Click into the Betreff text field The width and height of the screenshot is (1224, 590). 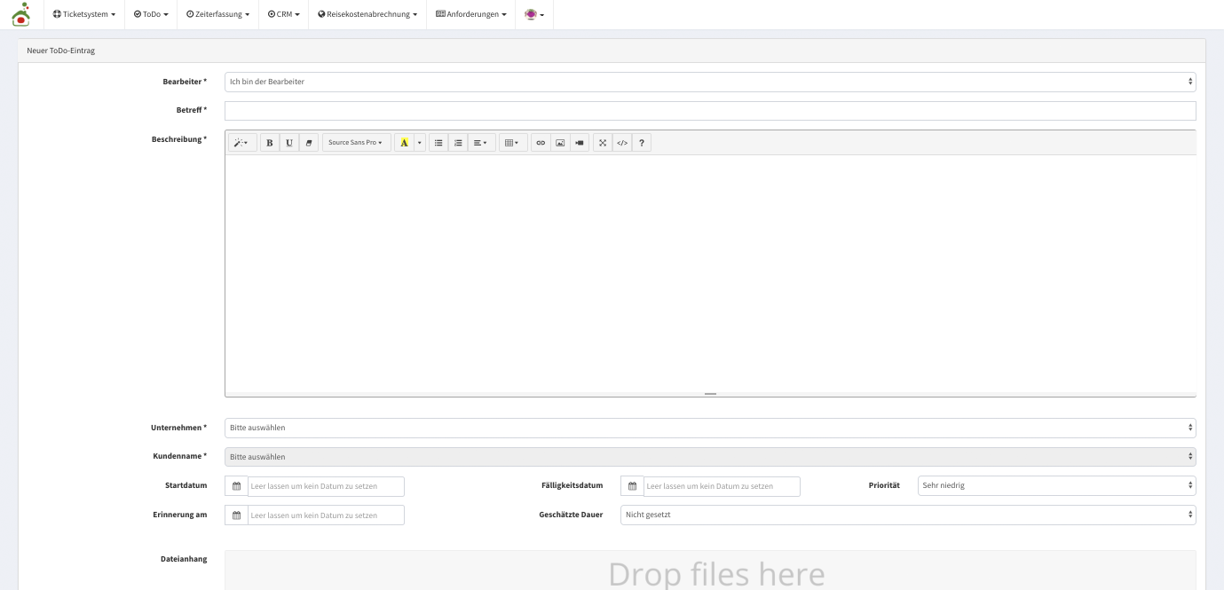(x=710, y=111)
